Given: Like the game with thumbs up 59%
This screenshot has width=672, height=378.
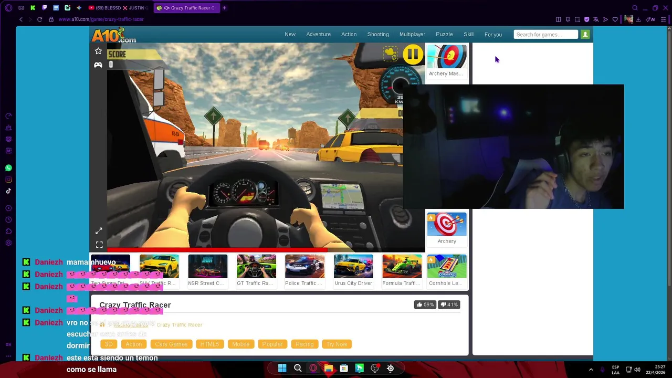Looking at the screenshot, I should 425,304.
